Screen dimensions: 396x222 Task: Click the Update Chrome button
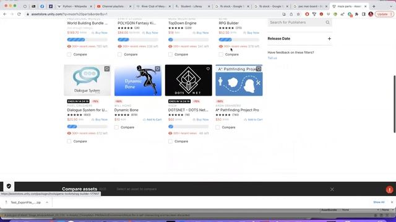pos(384,14)
